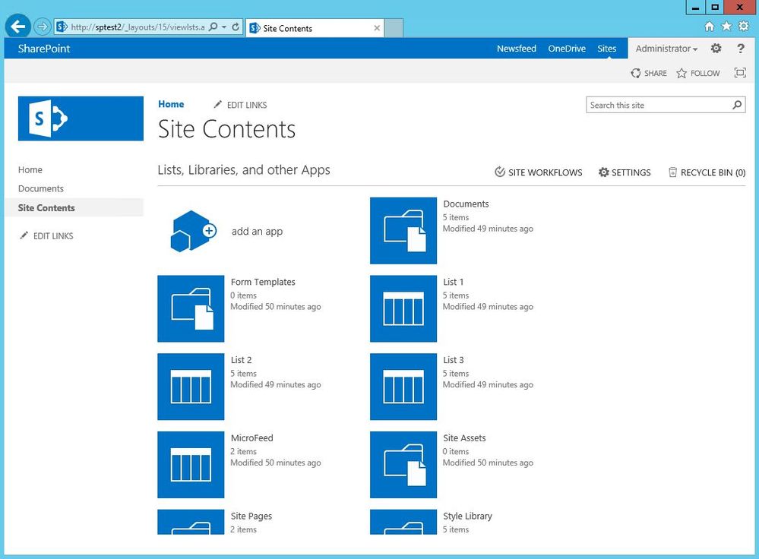The image size is (759, 559).
Task: Close the Site Contents browser tab
Action: 377,28
